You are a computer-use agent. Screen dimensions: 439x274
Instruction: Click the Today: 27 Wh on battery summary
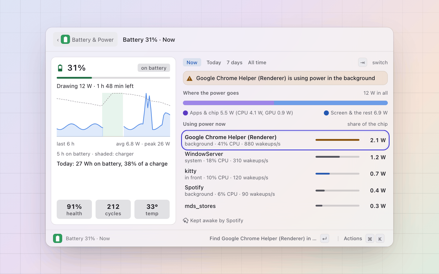coord(112,164)
